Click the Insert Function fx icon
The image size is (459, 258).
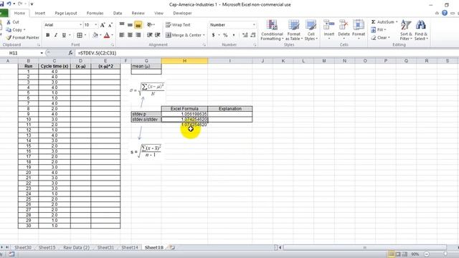[70, 53]
